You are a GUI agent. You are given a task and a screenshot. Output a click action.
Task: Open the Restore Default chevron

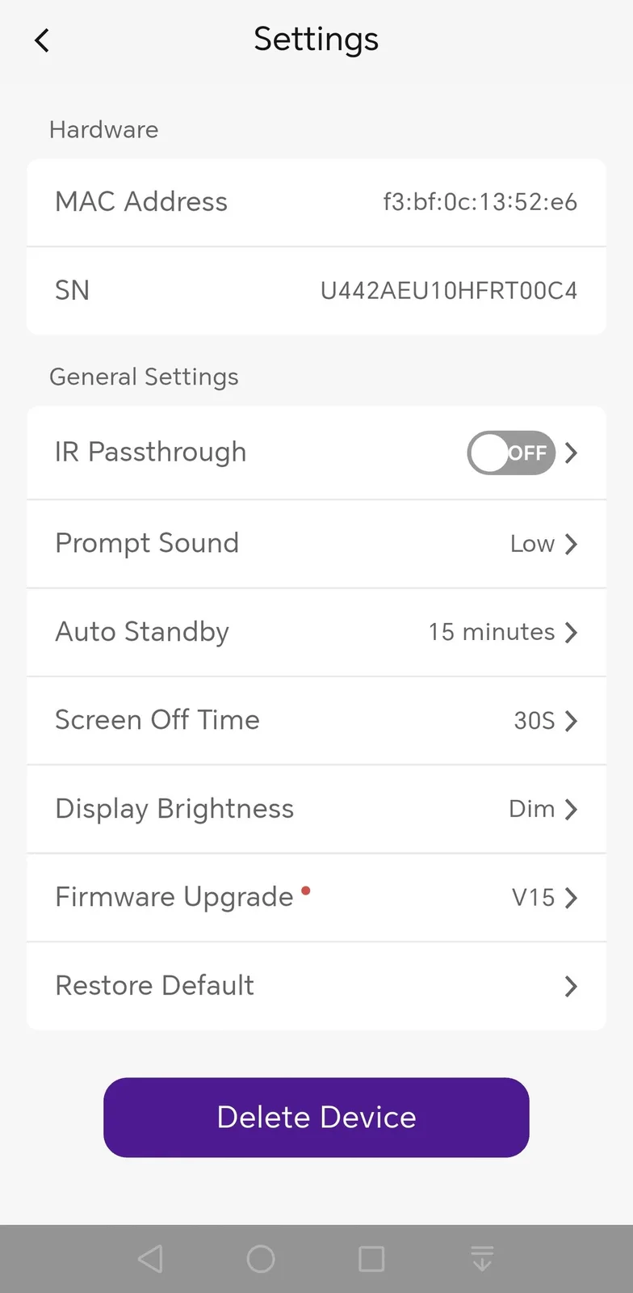(x=572, y=986)
